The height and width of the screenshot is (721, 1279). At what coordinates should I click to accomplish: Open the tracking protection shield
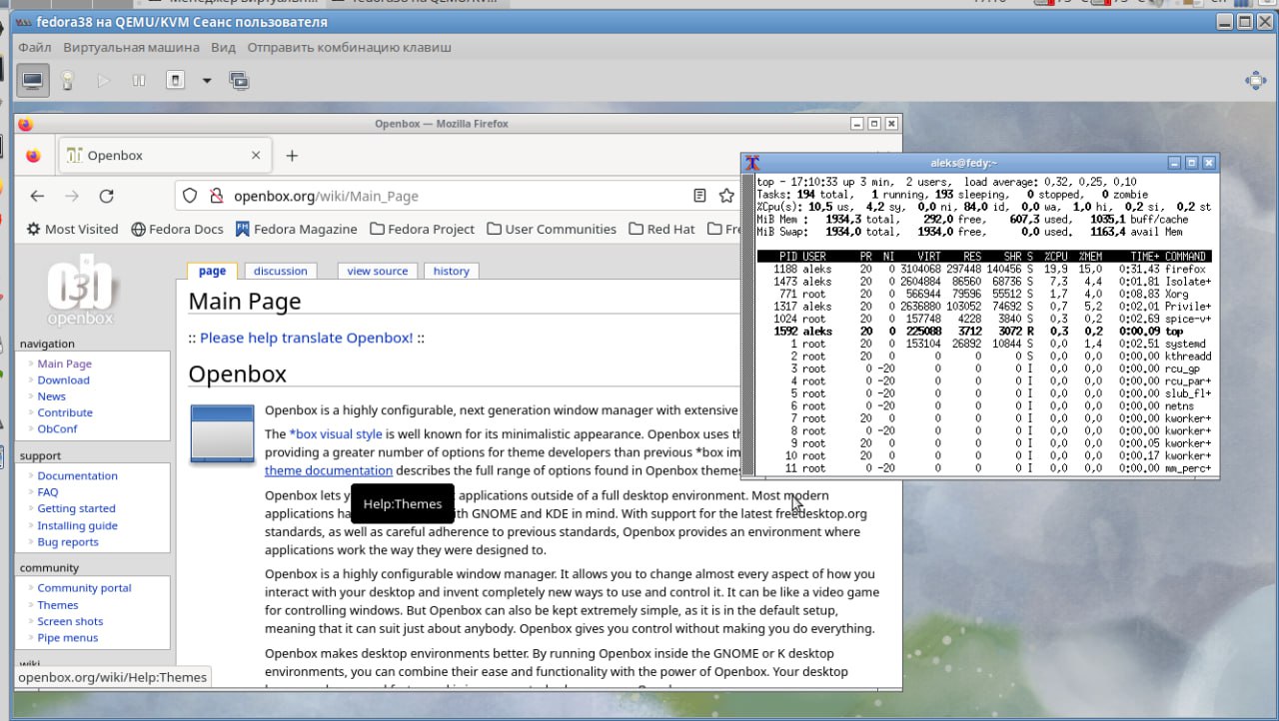pyautogui.click(x=190, y=196)
